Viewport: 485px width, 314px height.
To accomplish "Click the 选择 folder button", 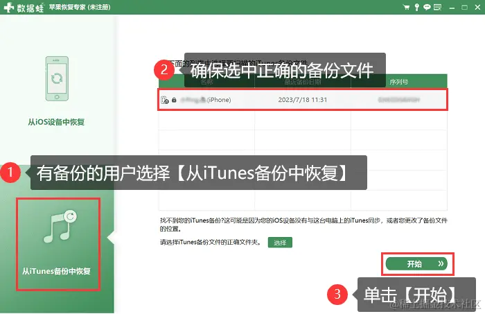I will 280,243.
